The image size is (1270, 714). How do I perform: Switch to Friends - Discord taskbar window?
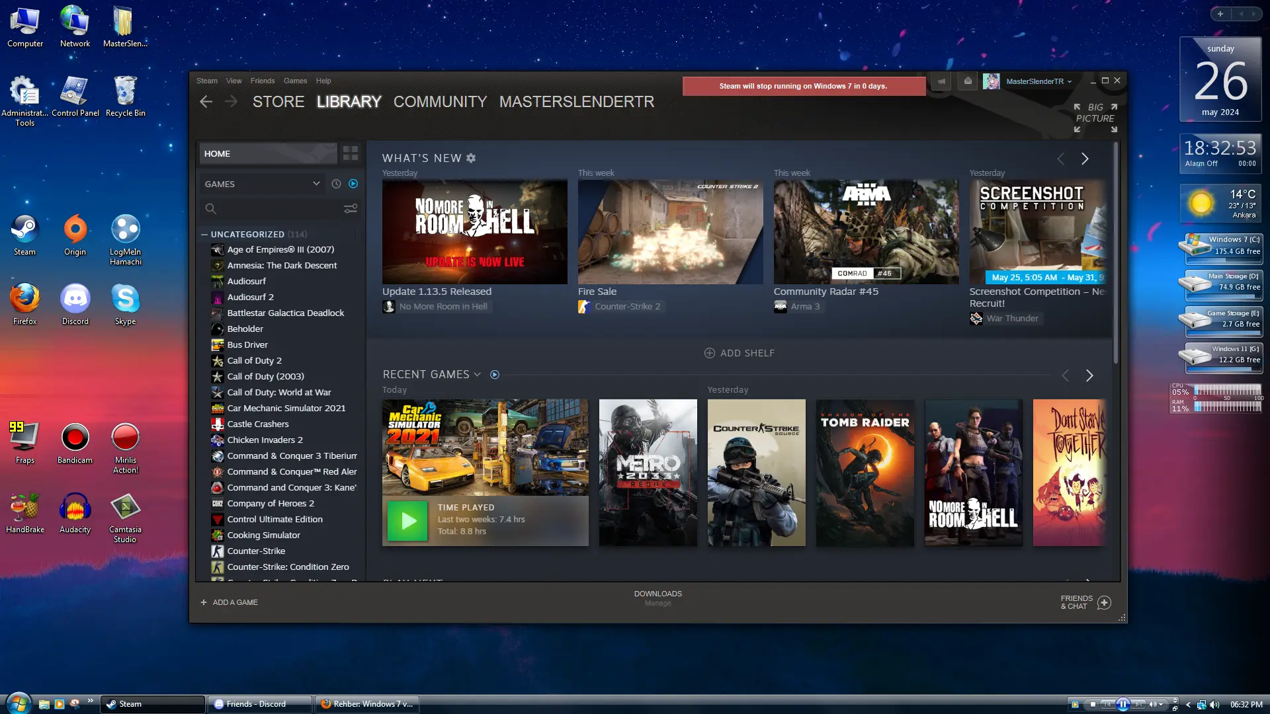pos(260,704)
